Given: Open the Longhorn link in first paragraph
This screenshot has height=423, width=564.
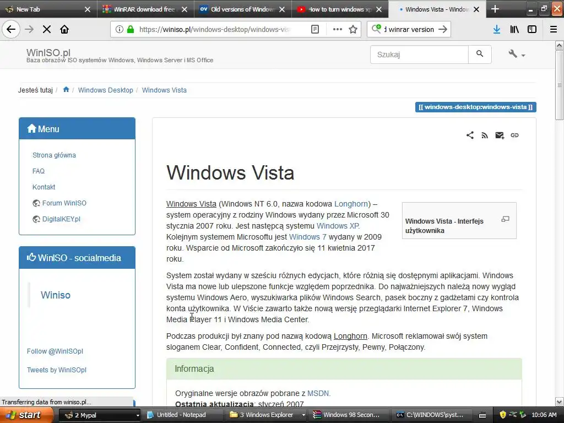Looking at the screenshot, I should [351, 204].
